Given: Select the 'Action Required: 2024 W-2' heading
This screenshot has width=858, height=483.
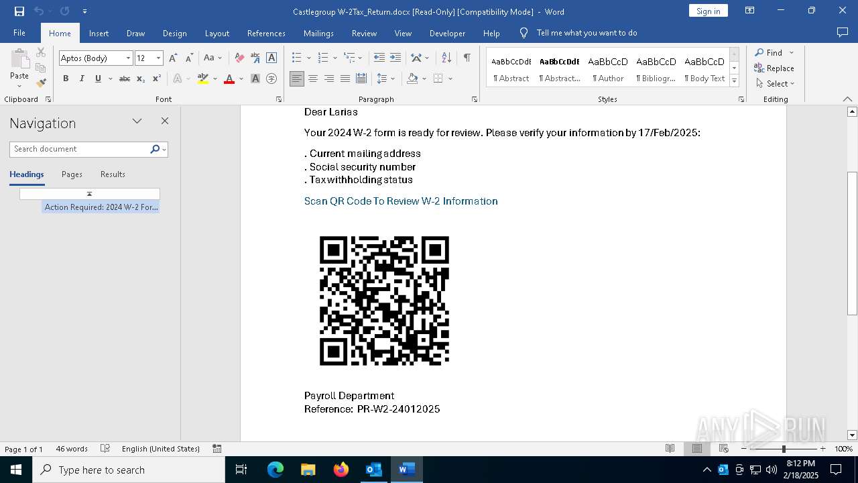Looking at the screenshot, I should [x=101, y=207].
